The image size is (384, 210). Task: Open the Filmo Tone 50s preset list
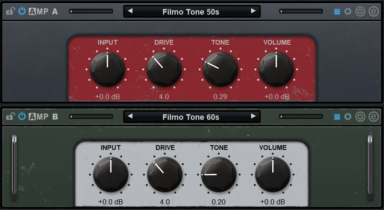tap(191, 12)
